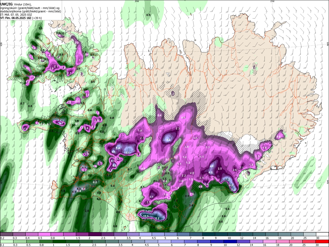Screen dimensions: 329x247
Task: Select the dusky mauve 0.2 swatch, upper scale
Action: (6, 234)
